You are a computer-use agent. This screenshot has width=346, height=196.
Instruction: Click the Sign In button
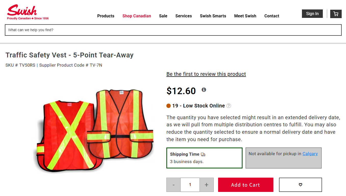[x=312, y=14]
